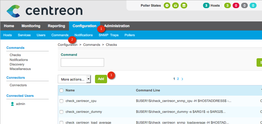The width and height of the screenshot is (262, 124).
Task: Tick the check_centreon_dummy row checkbox
Action: coord(61,112)
